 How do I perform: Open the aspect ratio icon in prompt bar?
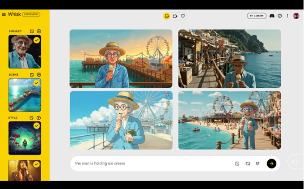pyautogui.click(x=248, y=163)
